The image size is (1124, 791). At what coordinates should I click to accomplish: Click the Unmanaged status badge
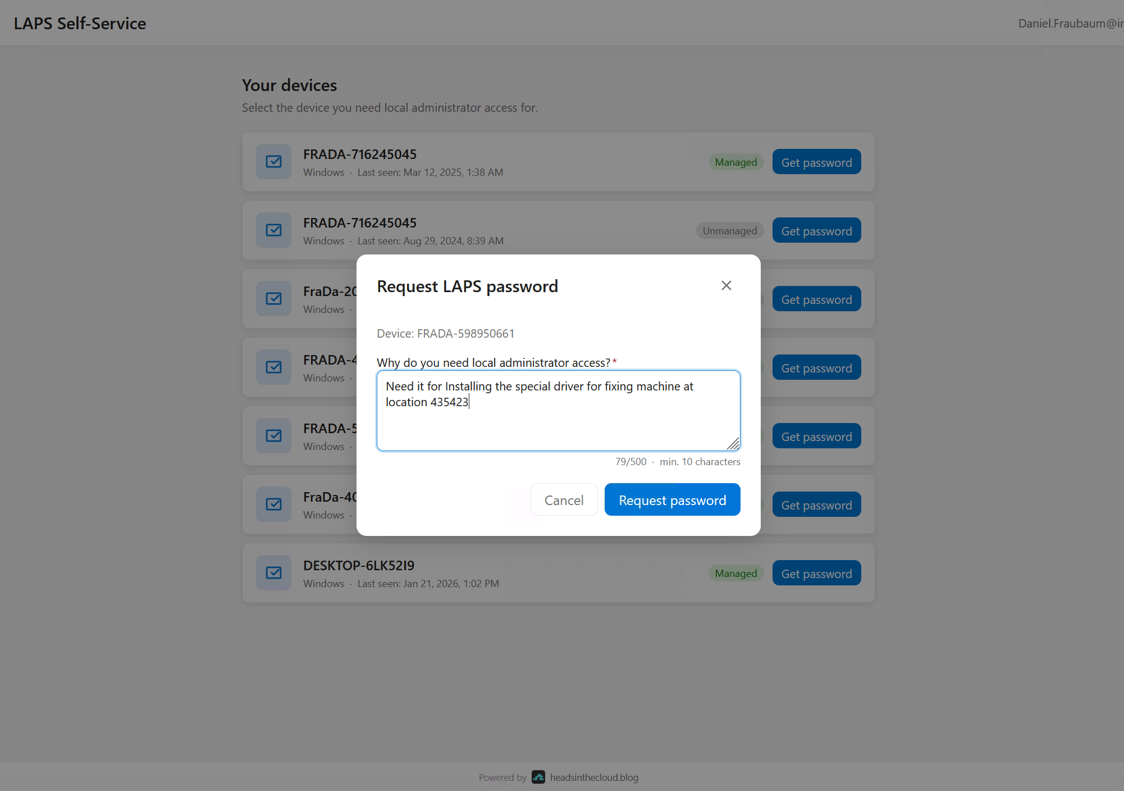pyautogui.click(x=729, y=230)
